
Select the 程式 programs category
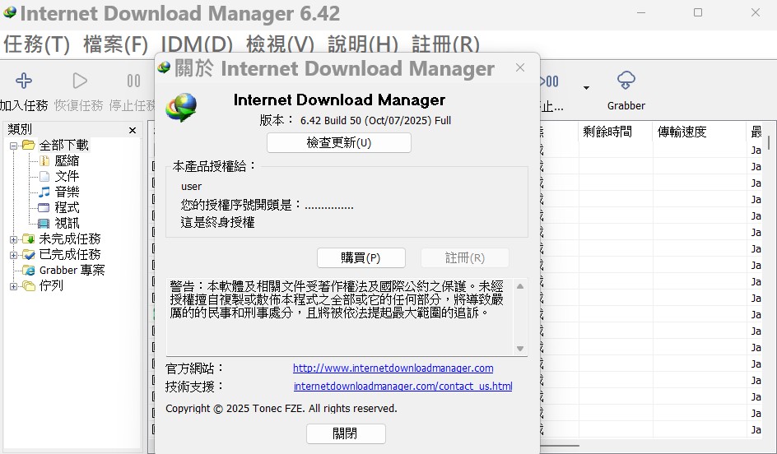click(x=66, y=207)
